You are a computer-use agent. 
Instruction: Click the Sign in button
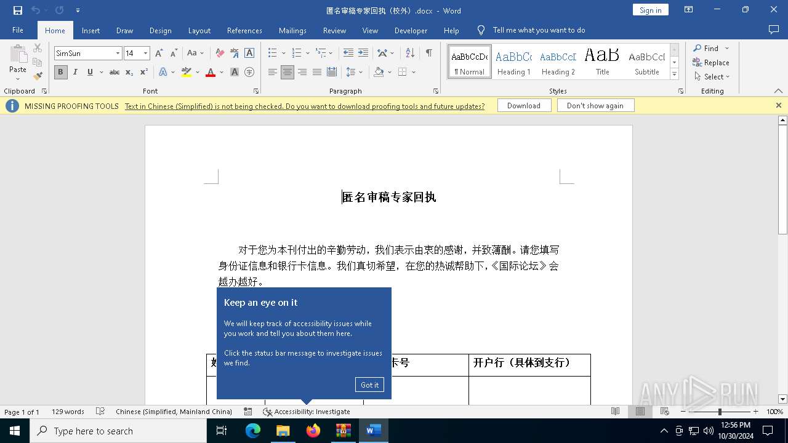pos(650,10)
